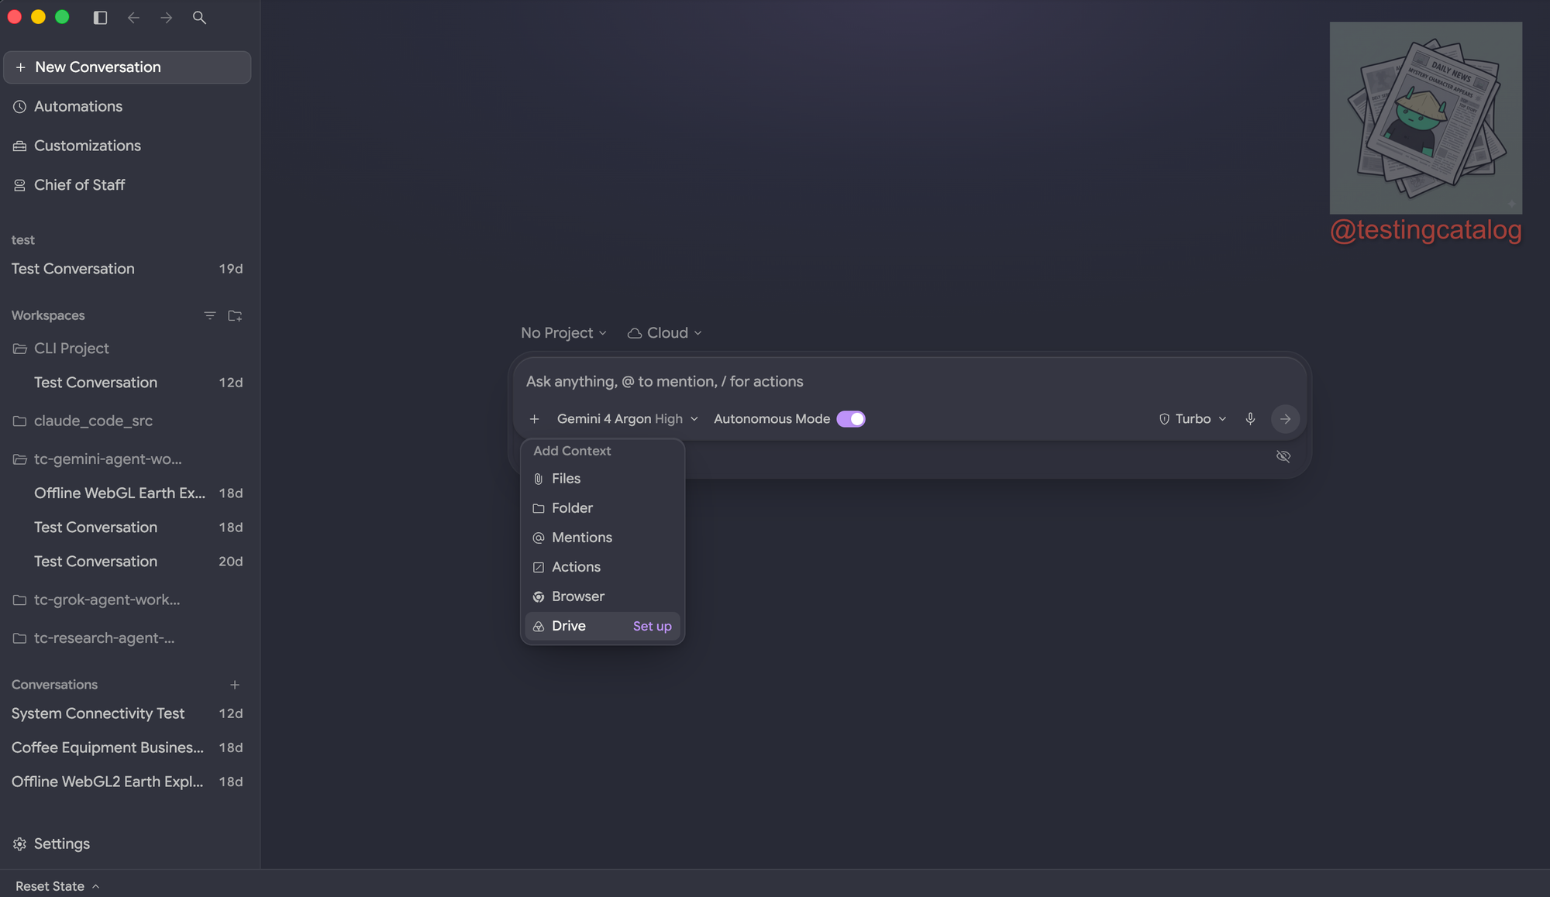Screen dimensions: 1550x897
Task: Go back with the left arrow
Action: point(133,17)
